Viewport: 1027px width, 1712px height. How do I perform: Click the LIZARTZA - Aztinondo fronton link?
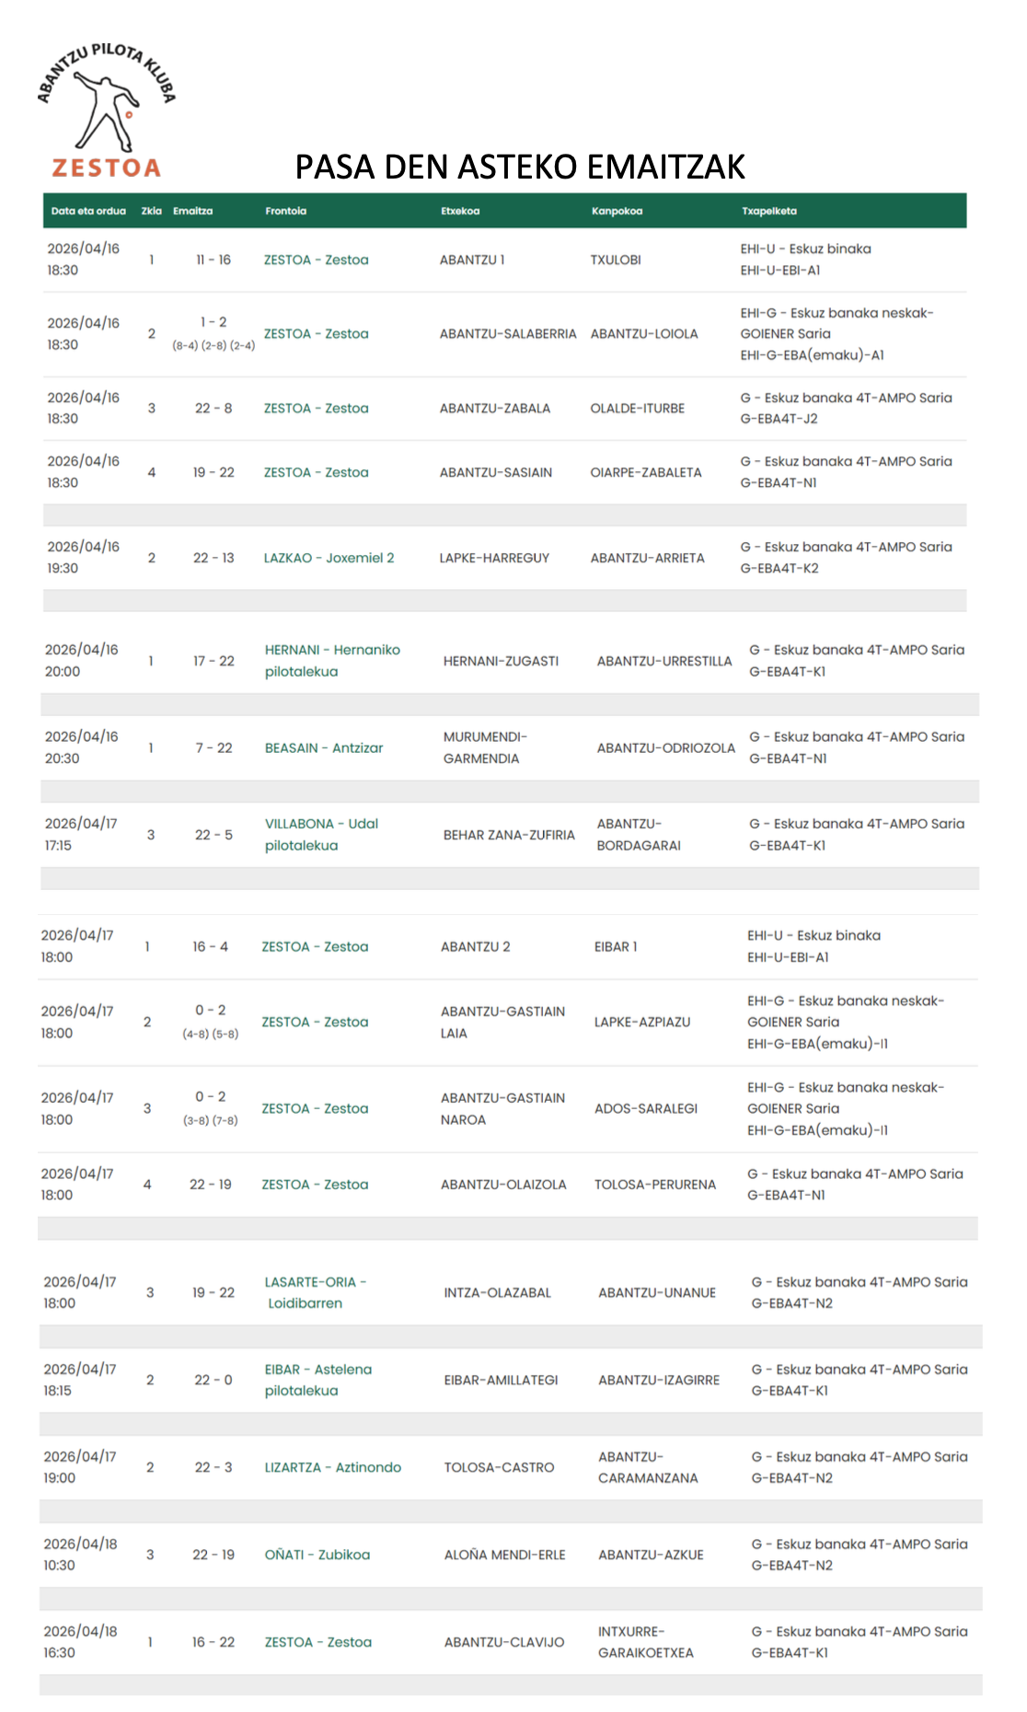point(332,1467)
